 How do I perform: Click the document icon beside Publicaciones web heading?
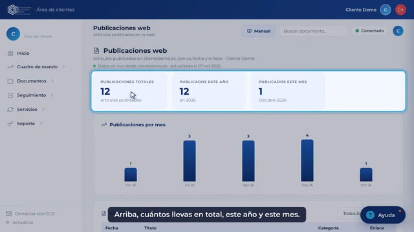click(x=96, y=50)
